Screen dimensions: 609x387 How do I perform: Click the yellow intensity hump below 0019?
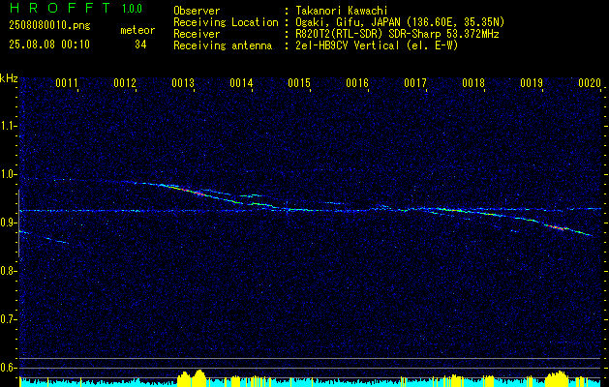click(x=557, y=379)
